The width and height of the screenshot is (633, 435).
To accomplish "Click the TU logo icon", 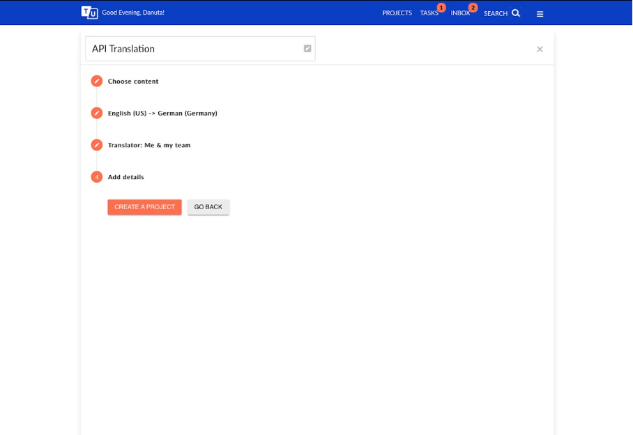I will (x=89, y=13).
